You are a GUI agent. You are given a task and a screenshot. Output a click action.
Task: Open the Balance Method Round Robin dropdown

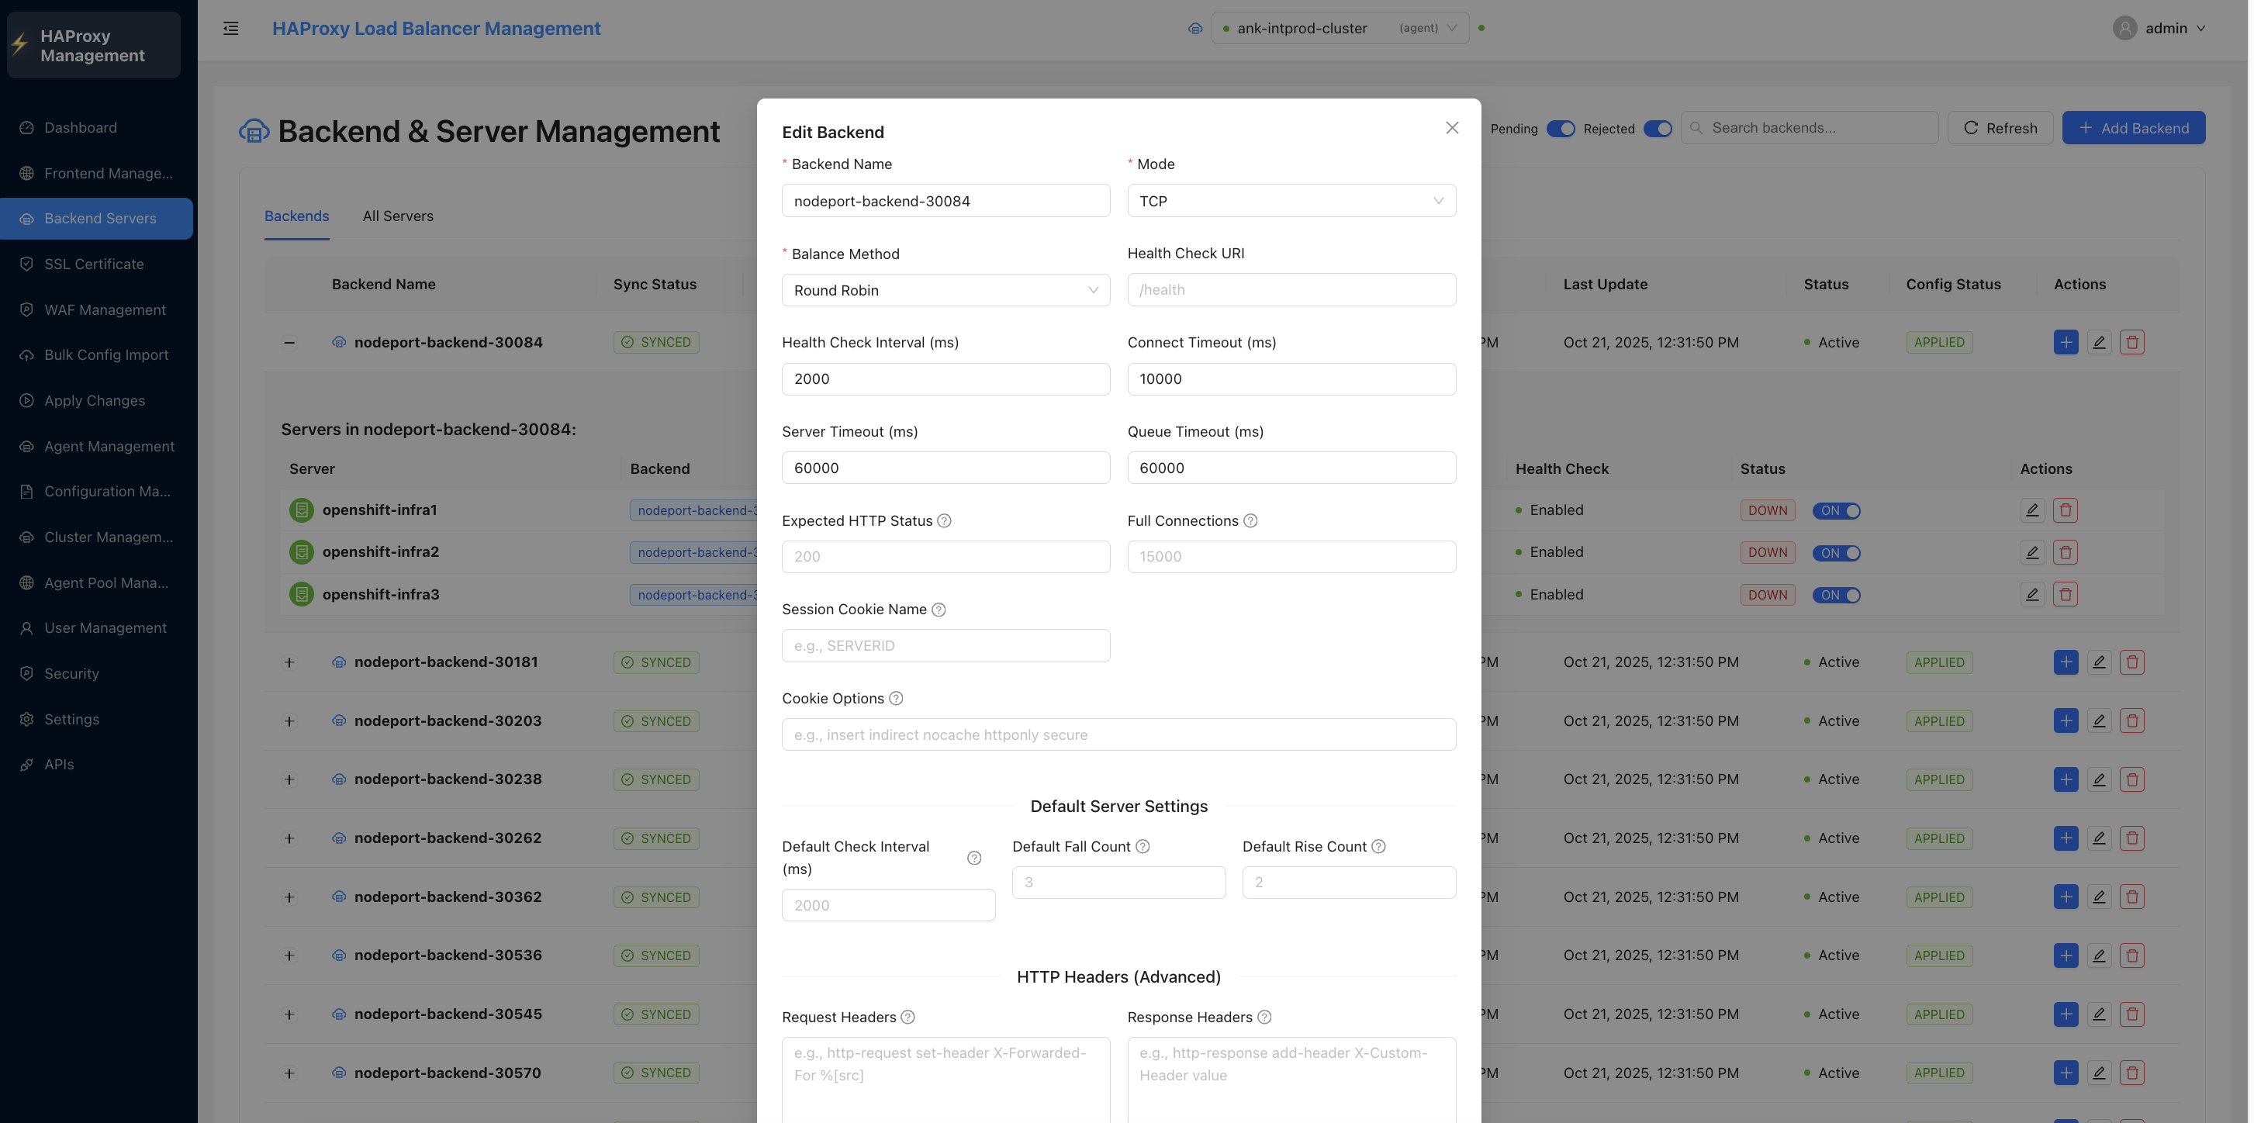tap(945, 290)
